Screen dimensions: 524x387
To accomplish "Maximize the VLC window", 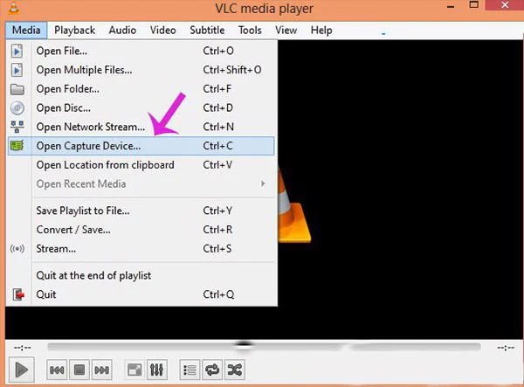I will coord(474,4).
